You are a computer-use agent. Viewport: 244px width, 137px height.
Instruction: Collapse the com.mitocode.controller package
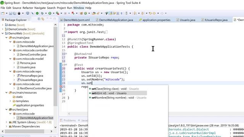[x=10, y=50]
